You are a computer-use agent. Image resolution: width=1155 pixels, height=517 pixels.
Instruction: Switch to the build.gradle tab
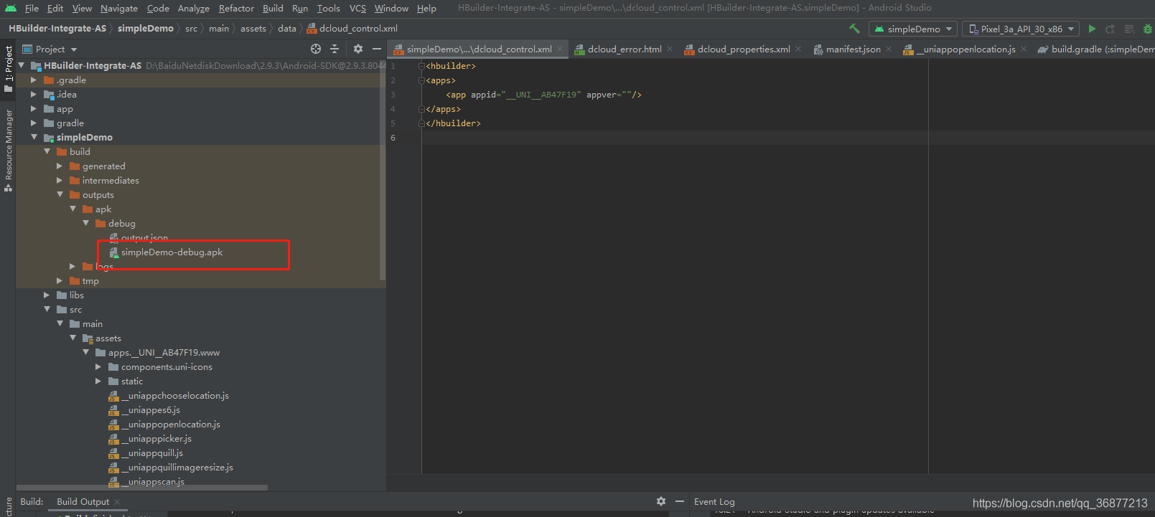[1095, 49]
